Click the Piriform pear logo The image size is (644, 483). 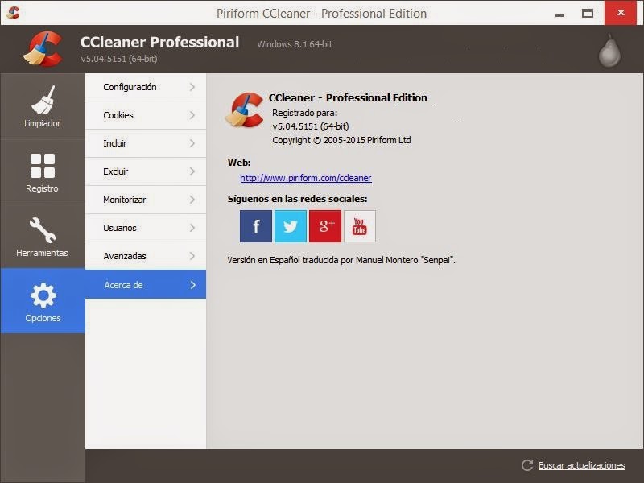[x=609, y=52]
